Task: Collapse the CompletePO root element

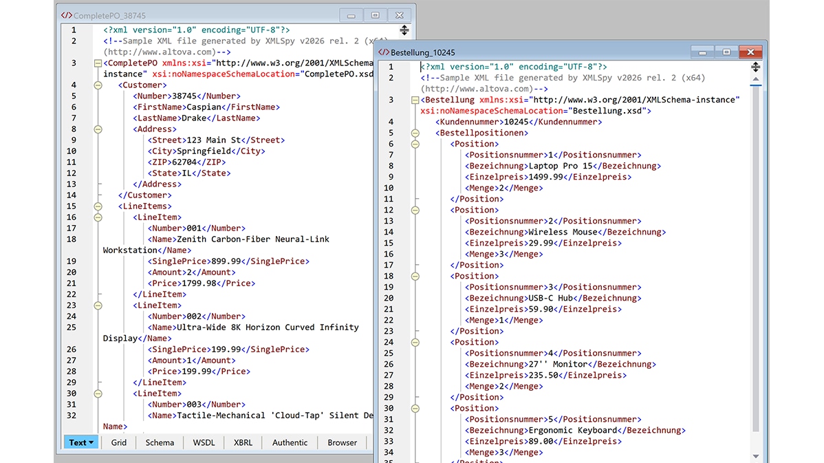Action: (x=98, y=63)
